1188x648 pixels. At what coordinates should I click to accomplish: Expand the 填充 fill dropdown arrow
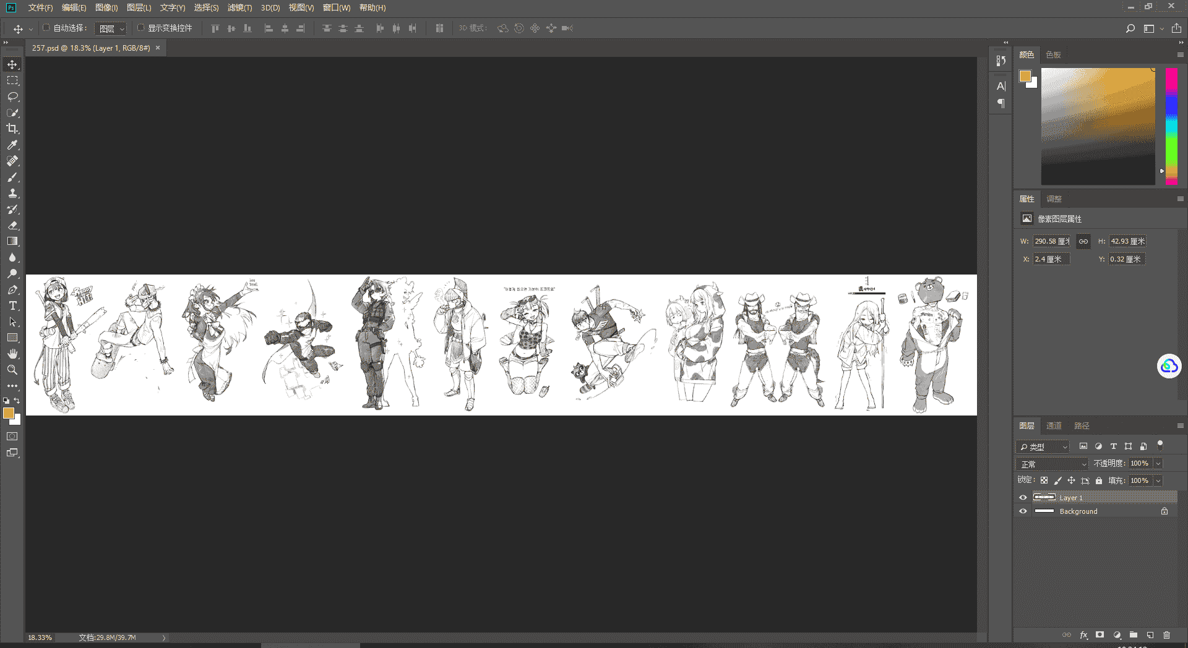click(1158, 480)
